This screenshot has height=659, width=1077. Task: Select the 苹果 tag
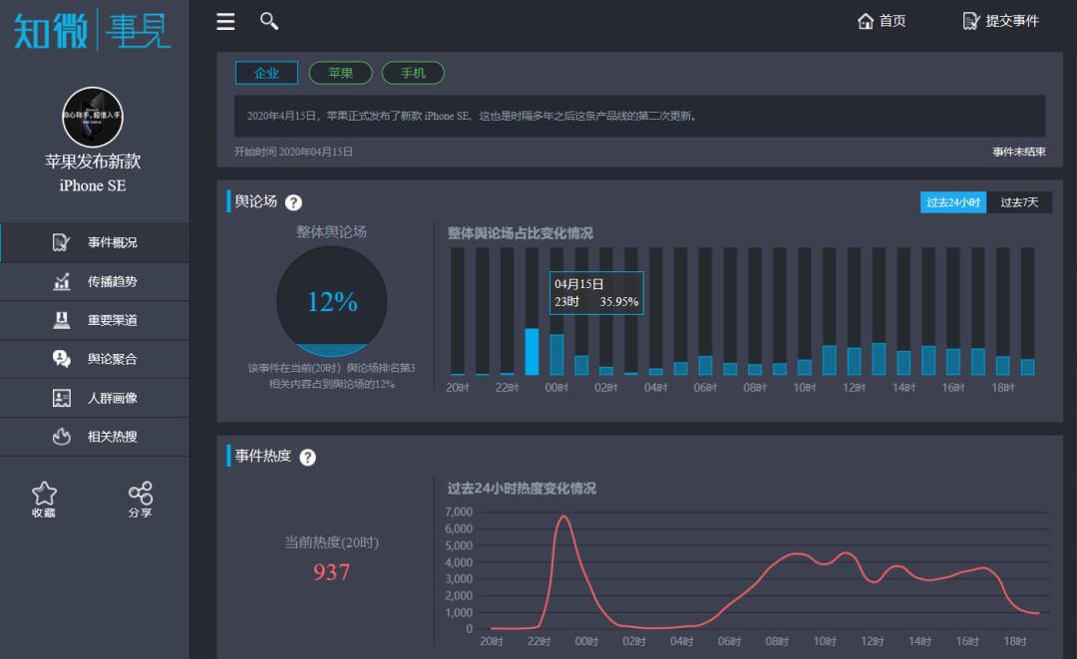(341, 73)
